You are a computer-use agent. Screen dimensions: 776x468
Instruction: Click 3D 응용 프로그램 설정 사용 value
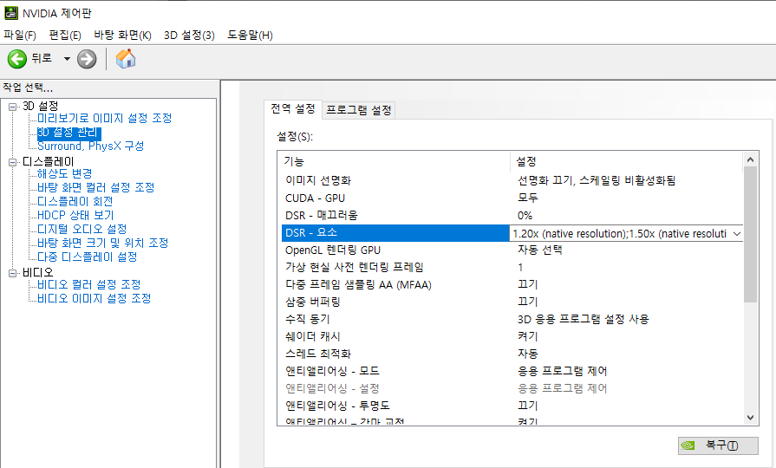coord(583,319)
